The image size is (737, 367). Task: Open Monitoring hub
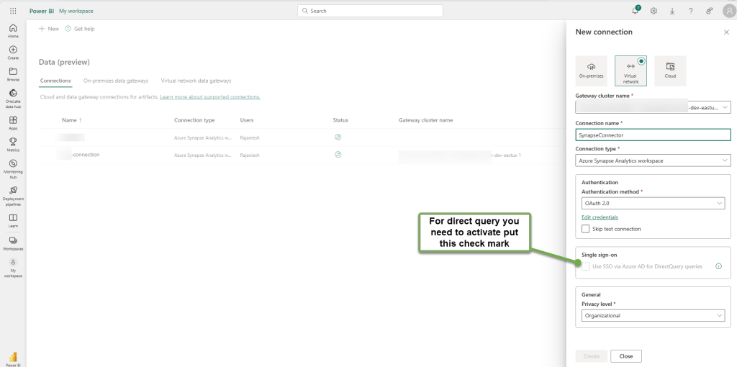pyautogui.click(x=13, y=168)
